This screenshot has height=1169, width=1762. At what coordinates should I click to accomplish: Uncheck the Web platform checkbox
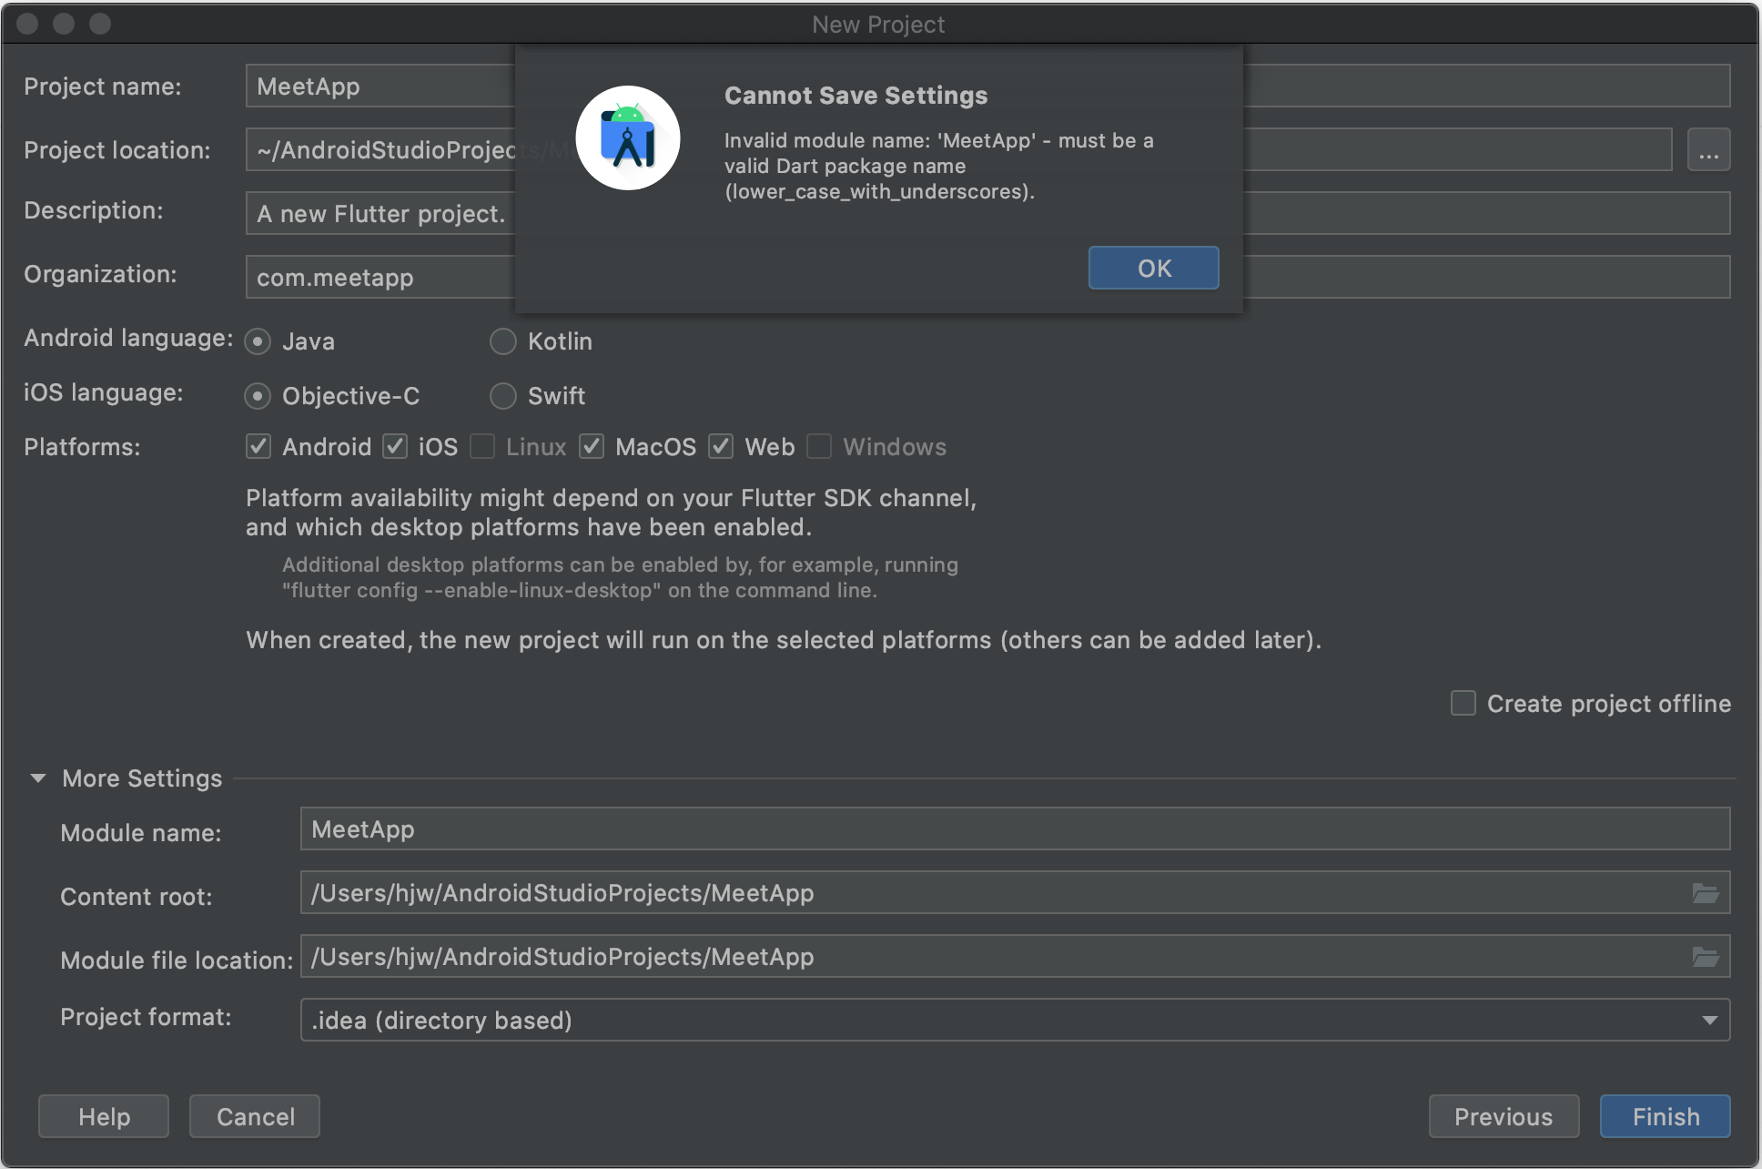point(721,447)
